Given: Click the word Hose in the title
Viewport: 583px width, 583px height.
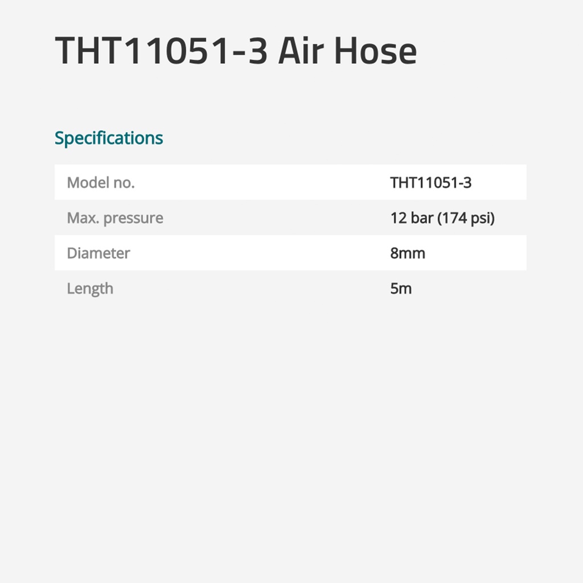Looking at the screenshot, I should (375, 50).
